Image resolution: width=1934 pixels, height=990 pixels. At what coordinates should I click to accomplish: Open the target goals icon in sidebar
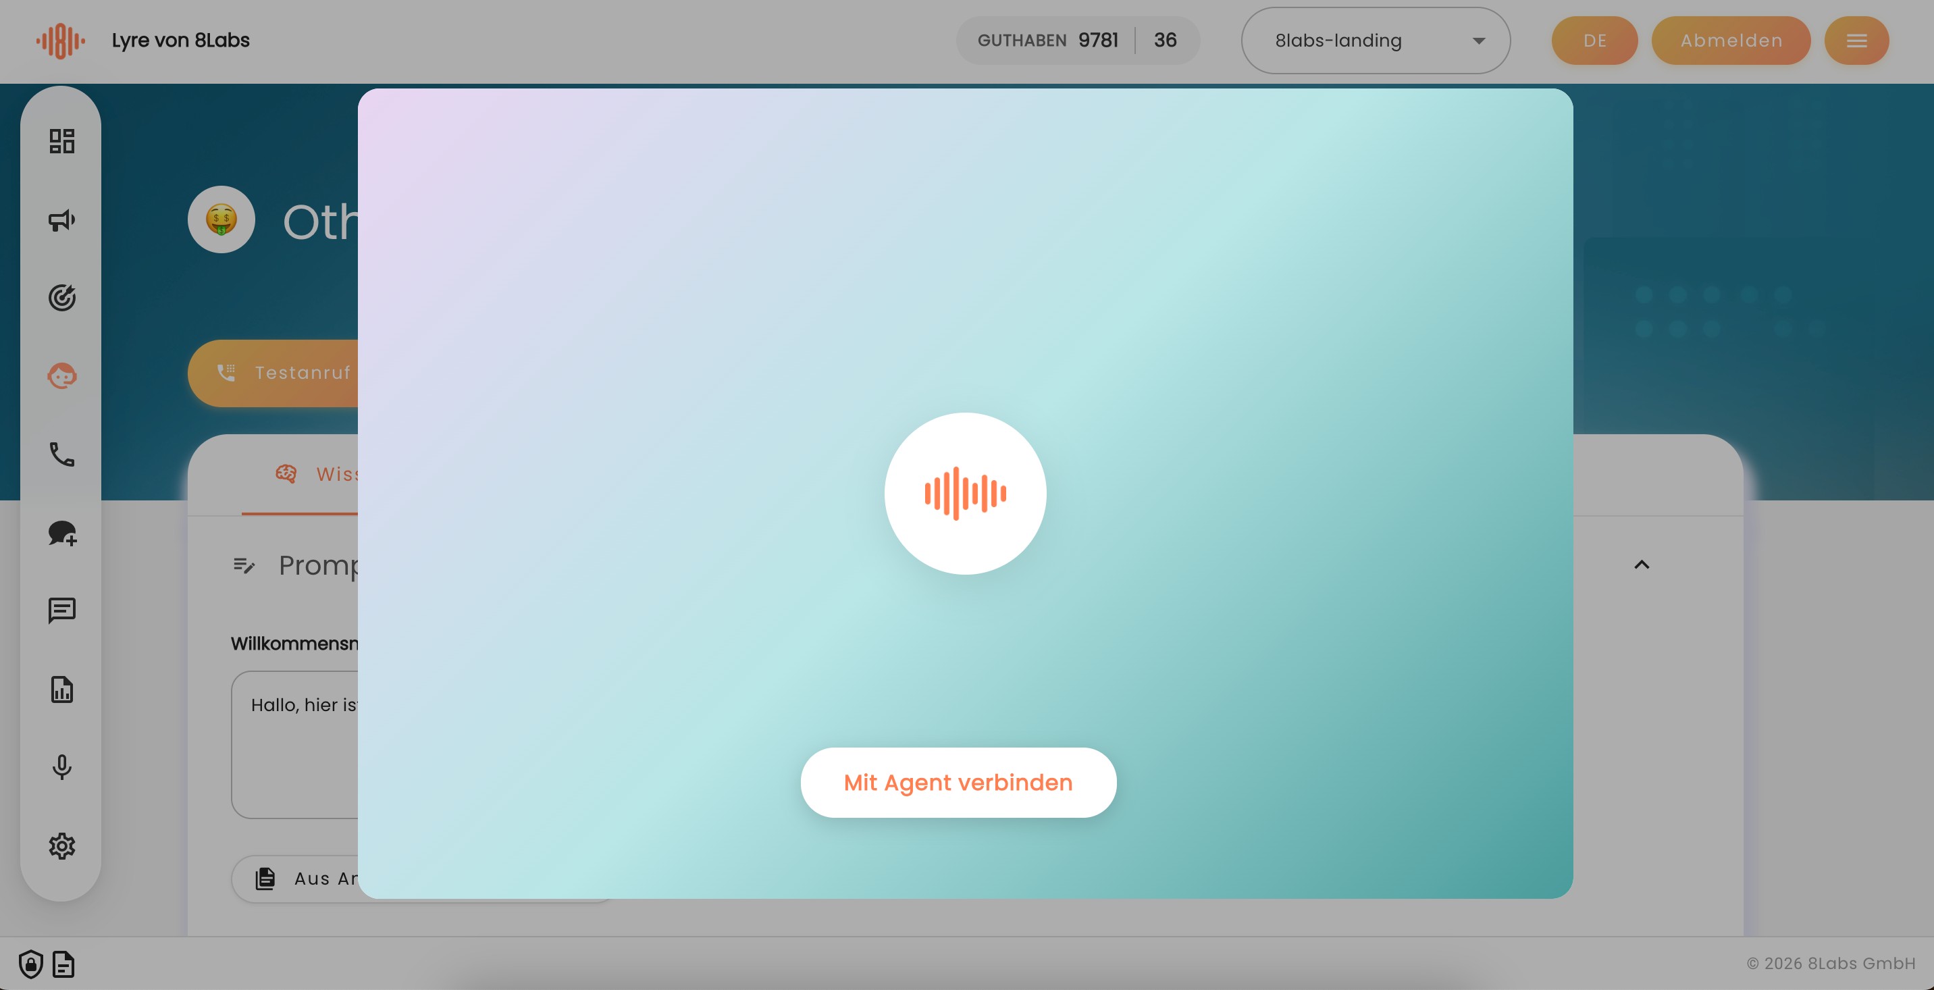pos(61,298)
